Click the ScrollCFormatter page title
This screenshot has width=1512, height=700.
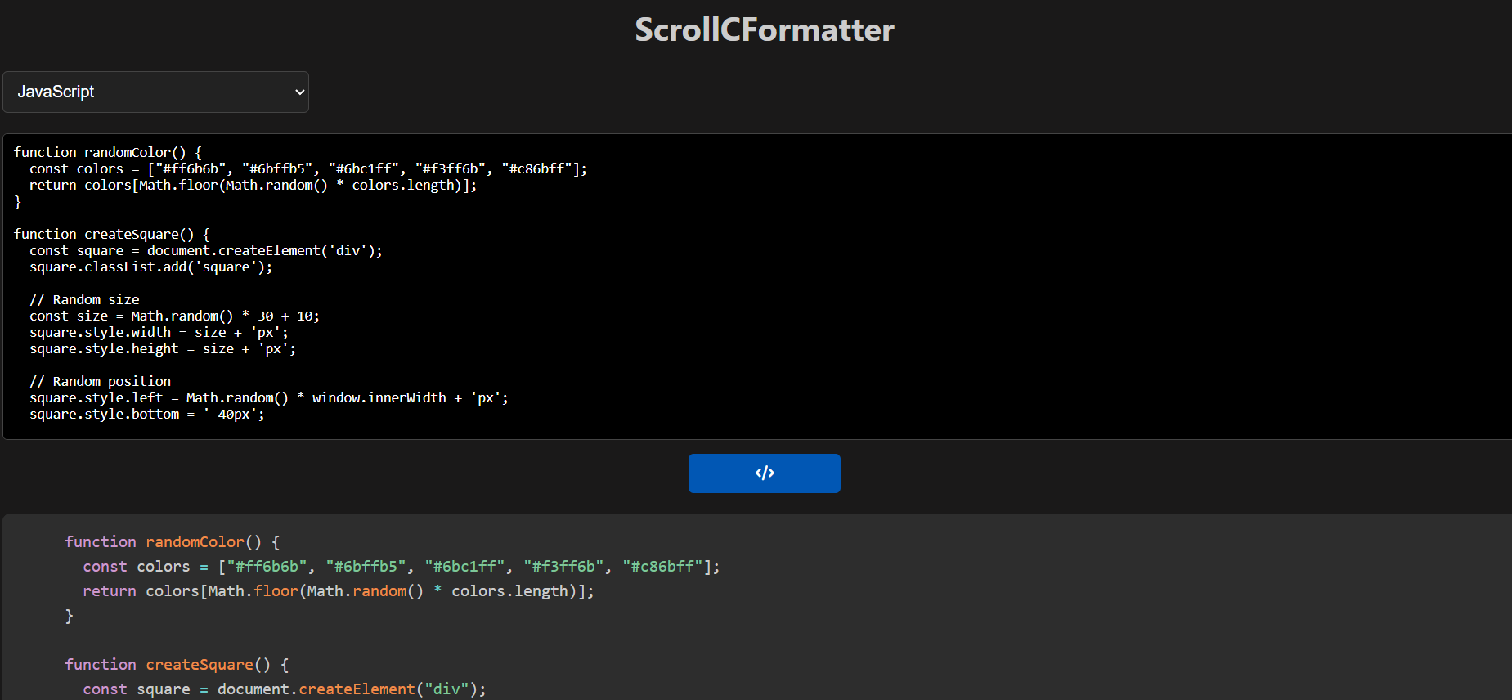(x=764, y=30)
